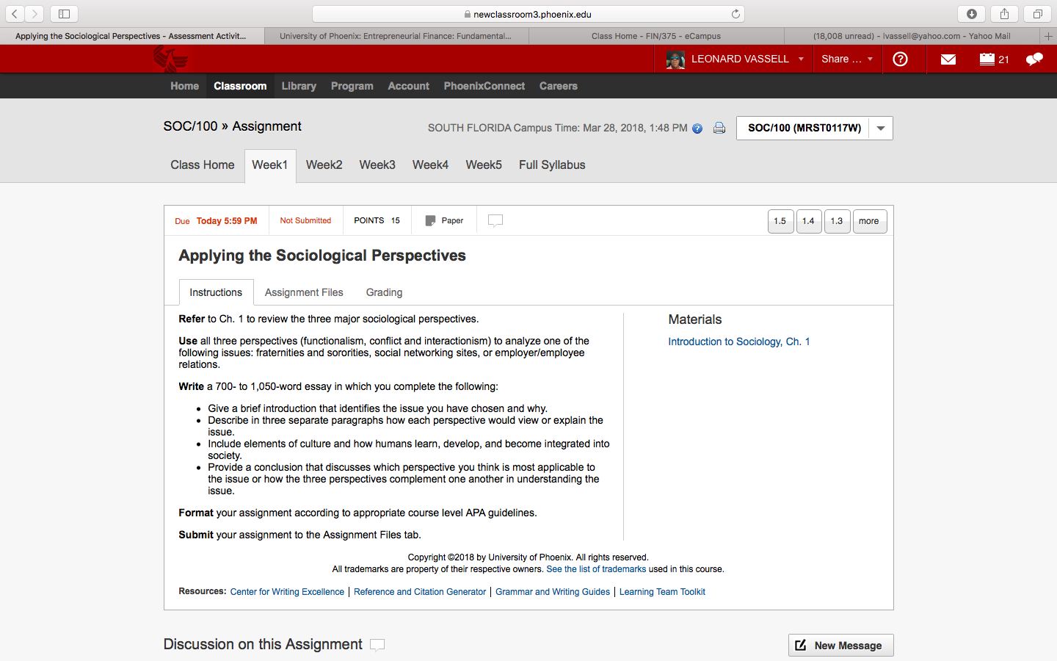Select the Week5 tab

pyautogui.click(x=484, y=165)
